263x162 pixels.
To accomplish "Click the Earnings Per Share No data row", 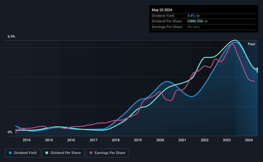I will click(204, 27).
